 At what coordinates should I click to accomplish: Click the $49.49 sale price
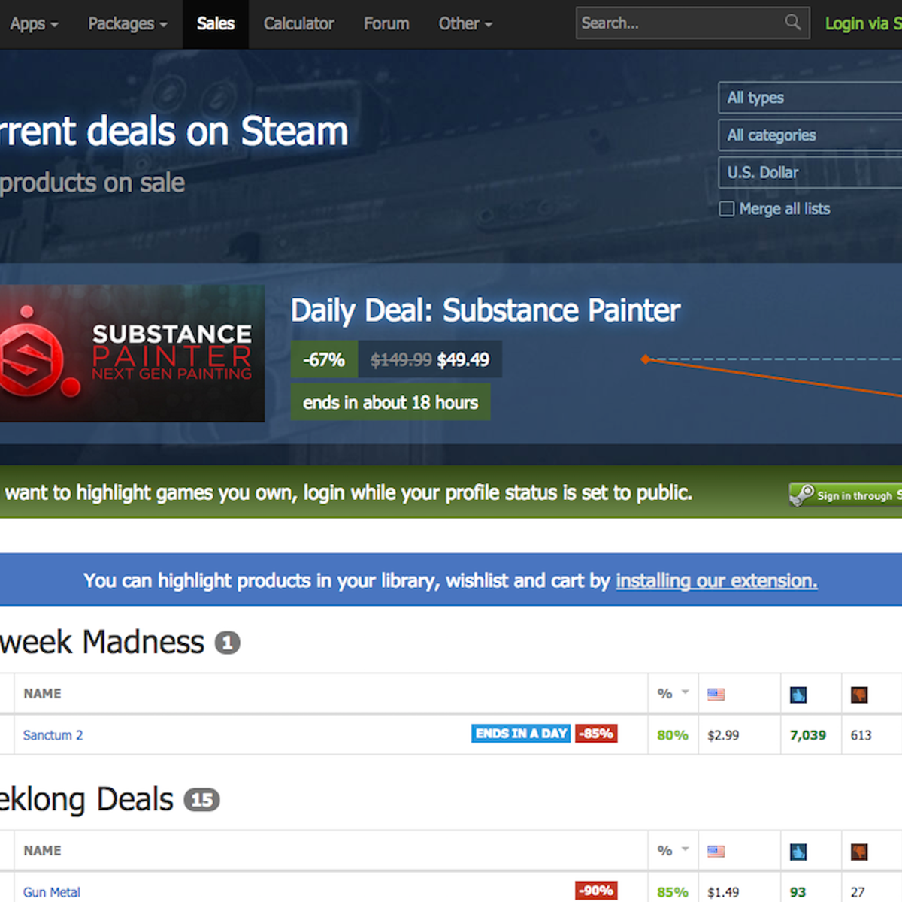[x=463, y=360]
